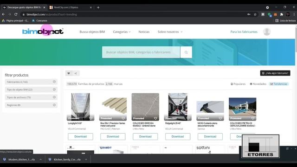This screenshot has width=297, height=167.
Task: Select the Novedades sort option
Action: point(258,84)
